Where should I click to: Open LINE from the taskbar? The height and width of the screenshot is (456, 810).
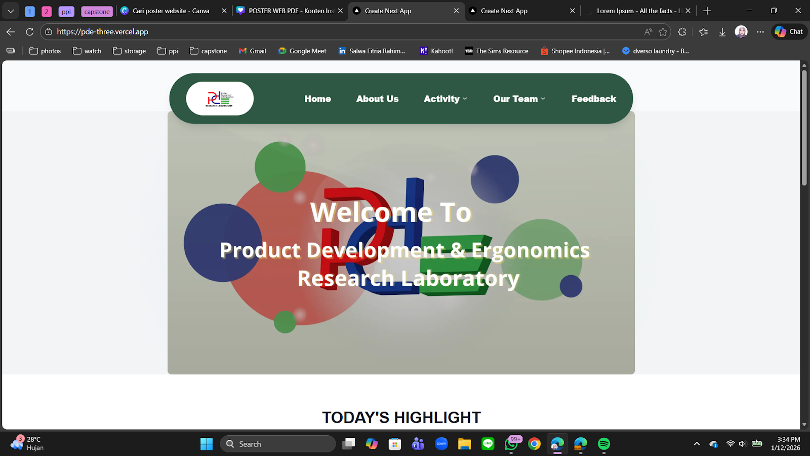[x=488, y=444]
